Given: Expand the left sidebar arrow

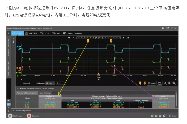Looking at the screenshot, I should coord(8,33).
